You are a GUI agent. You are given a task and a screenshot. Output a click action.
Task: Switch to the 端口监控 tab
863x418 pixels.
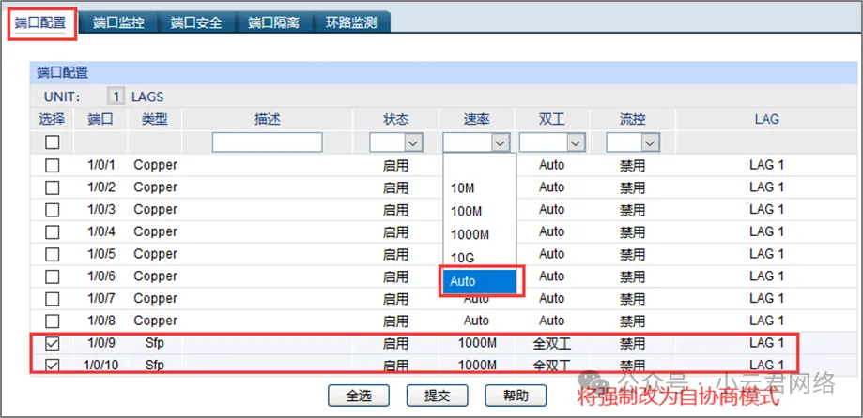[118, 22]
